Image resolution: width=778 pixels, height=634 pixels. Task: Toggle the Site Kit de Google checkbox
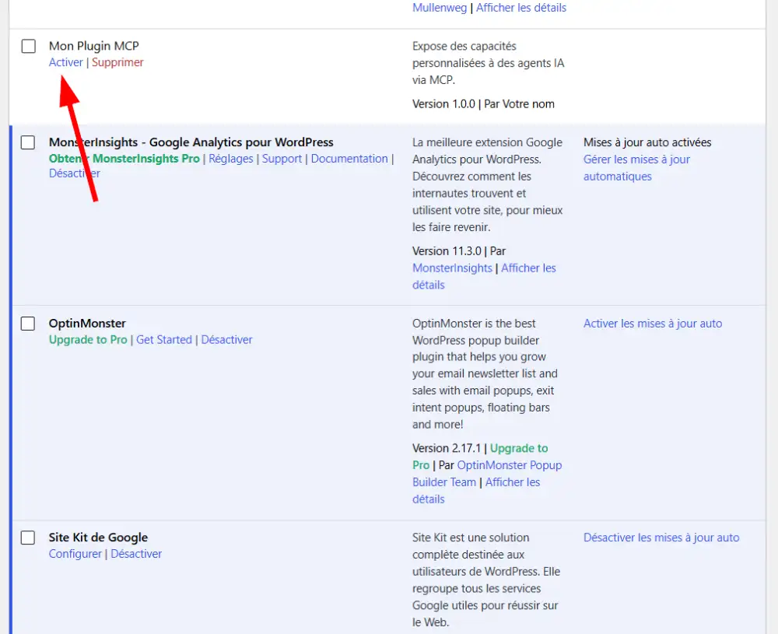28,538
